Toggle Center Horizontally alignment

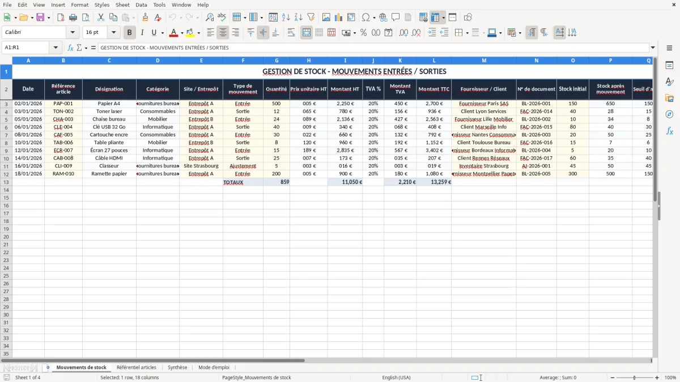click(223, 33)
